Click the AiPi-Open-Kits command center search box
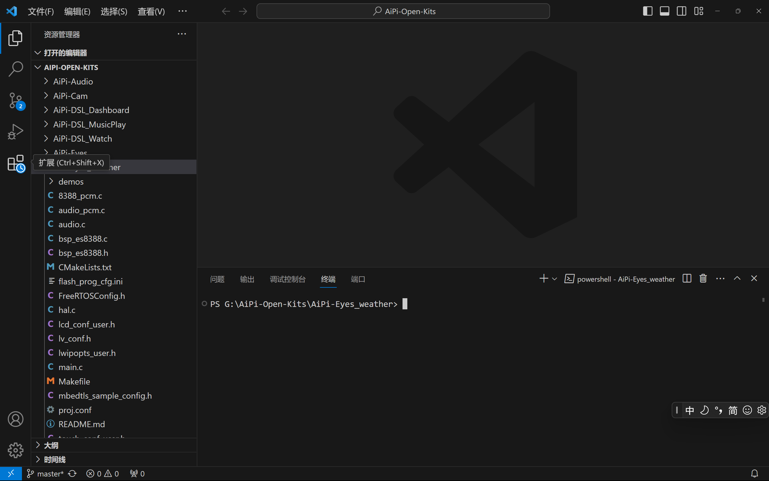Screen dimensions: 769x481 [403, 11]
